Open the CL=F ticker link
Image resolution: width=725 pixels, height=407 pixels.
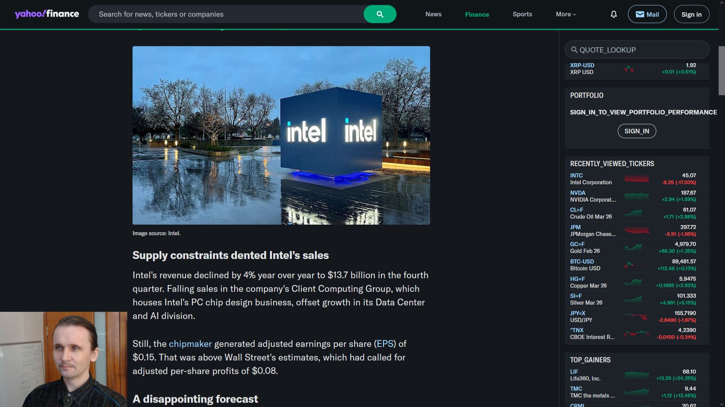(577, 210)
